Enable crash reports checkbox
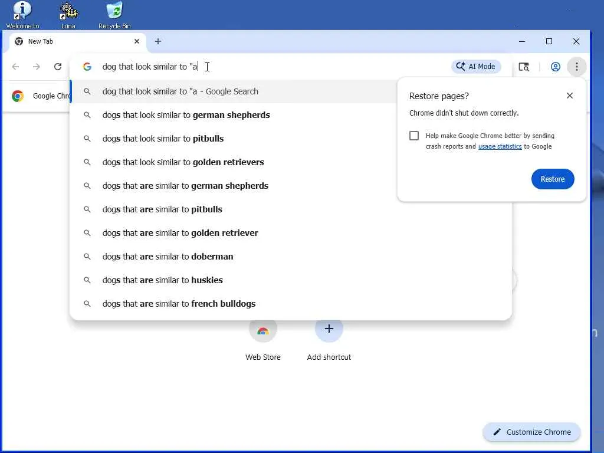 coord(414,136)
